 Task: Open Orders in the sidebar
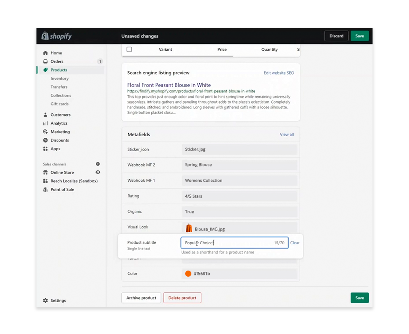pyautogui.click(x=57, y=61)
